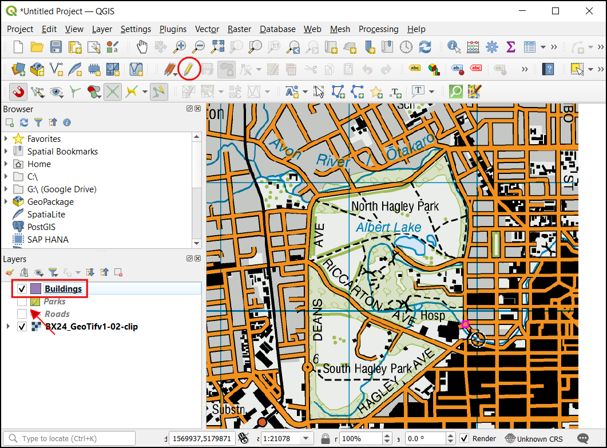Toggle the Render checkbox in status bar
Viewport: 607px width, 448px height.
tap(465, 439)
